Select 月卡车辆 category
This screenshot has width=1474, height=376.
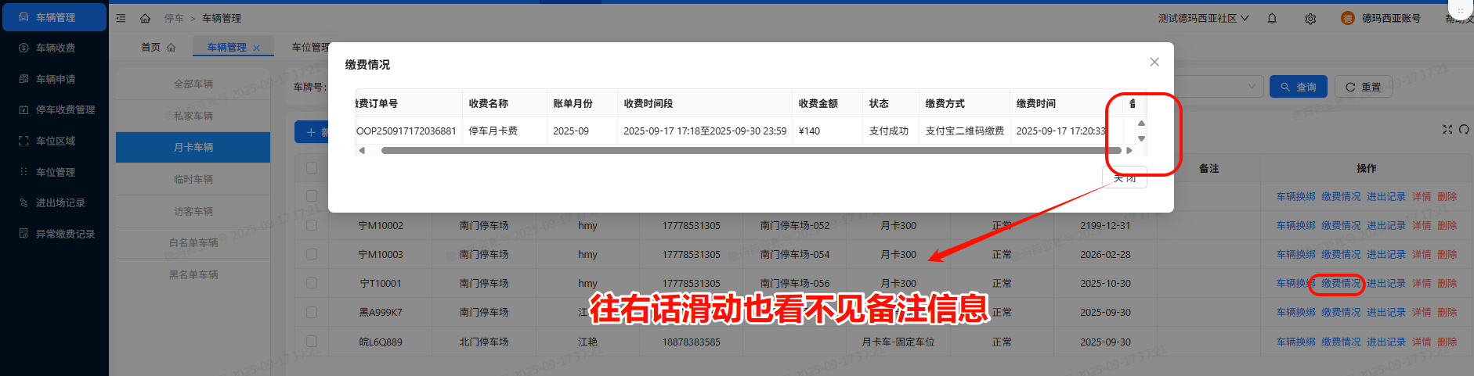coord(193,147)
